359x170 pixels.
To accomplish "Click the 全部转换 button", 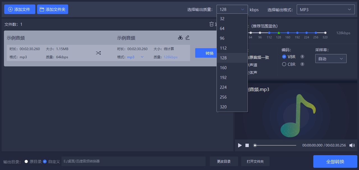I will [x=335, y=162].
